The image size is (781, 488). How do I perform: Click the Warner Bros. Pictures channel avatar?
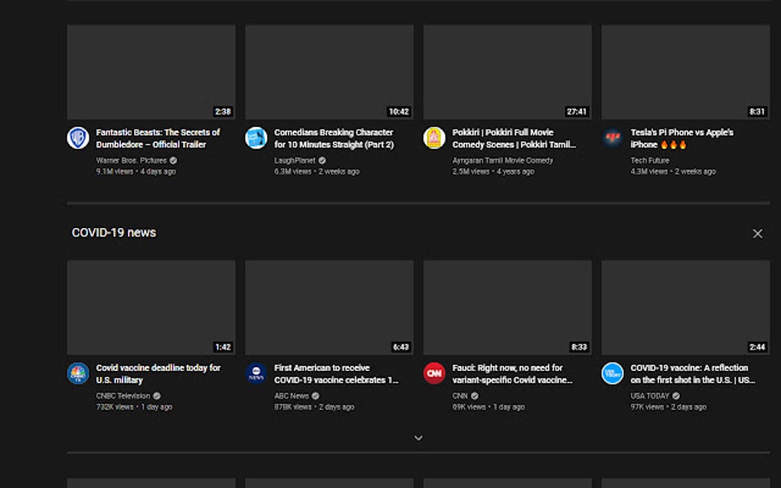coord(78,138)
